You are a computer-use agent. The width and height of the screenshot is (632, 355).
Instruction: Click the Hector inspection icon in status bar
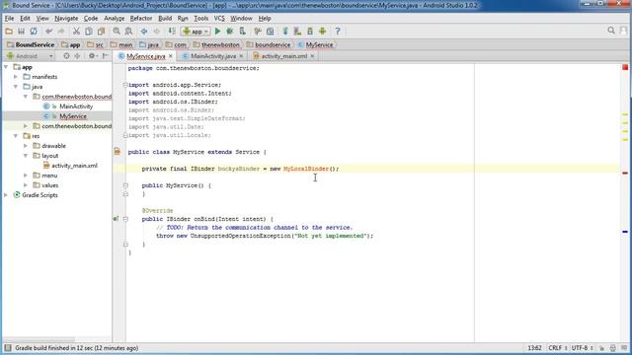point(612,348)
